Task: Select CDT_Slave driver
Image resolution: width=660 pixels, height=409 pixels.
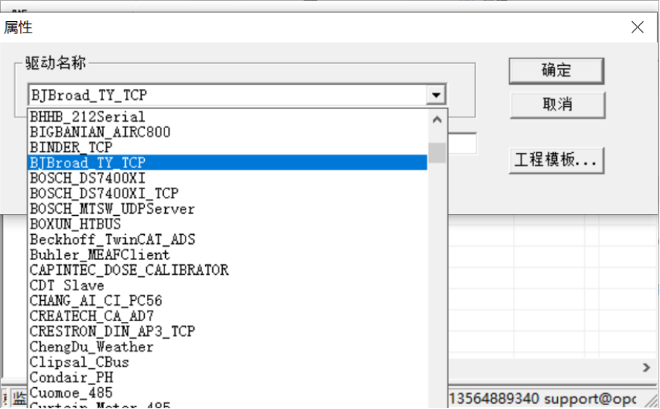Action: click(227, 286)
